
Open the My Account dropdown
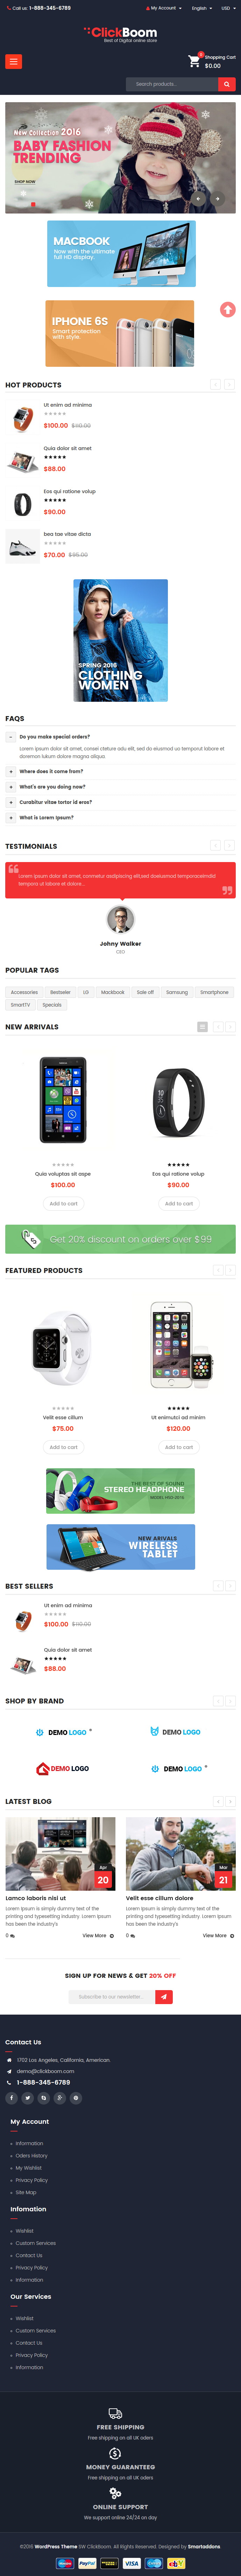164,8
